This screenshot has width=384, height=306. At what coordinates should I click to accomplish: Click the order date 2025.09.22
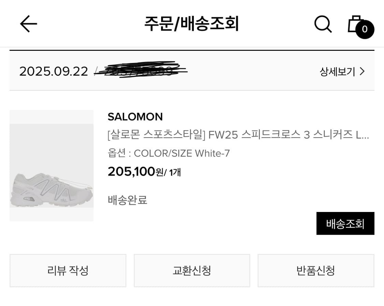click(54, 72)
